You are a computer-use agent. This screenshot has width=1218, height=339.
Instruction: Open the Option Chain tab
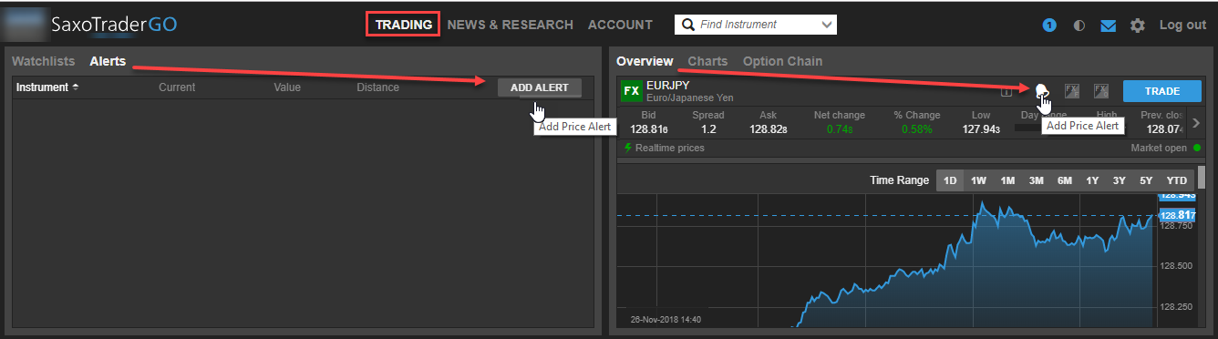782,61
